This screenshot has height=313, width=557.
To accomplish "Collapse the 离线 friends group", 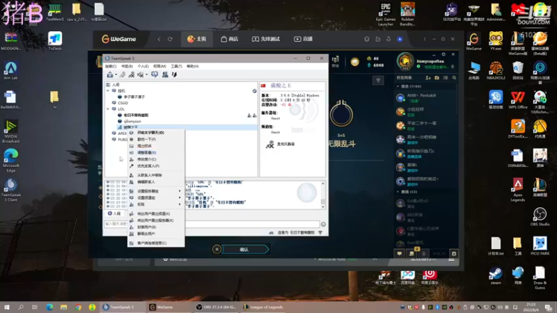I will coord(398,192).
